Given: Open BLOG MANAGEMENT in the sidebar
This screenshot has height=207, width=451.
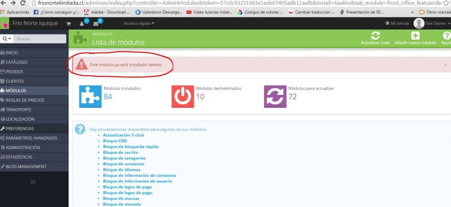Looking at the screenshot, I should (34, 166).
